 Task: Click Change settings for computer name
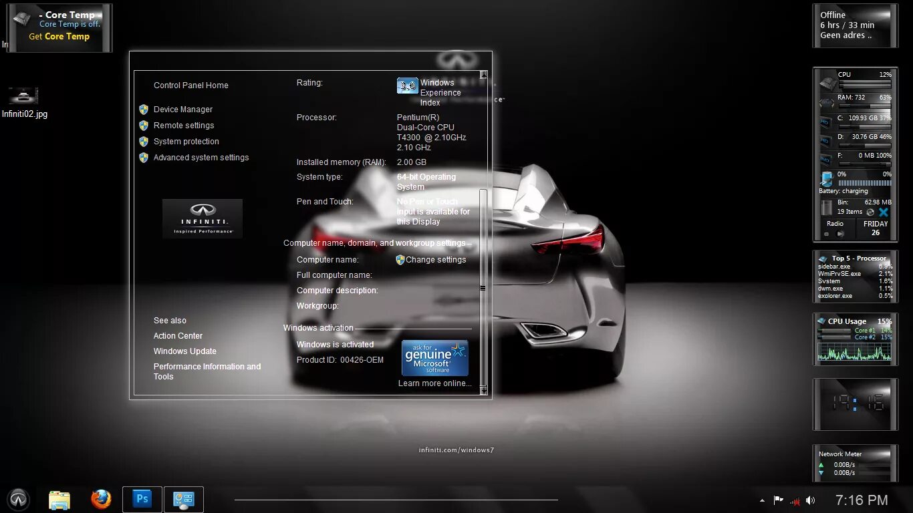click(x=436, y=260)
